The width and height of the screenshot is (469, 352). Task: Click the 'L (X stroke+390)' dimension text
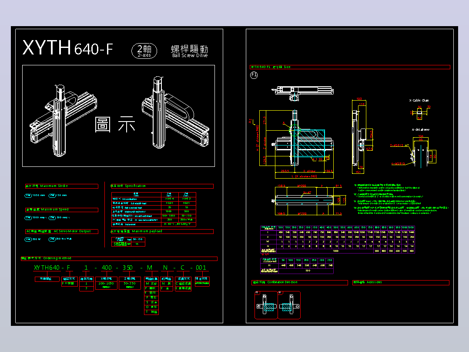click(x=304, y=176)
